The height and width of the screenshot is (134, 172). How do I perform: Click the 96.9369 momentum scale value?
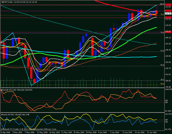(x=168, y=111)
